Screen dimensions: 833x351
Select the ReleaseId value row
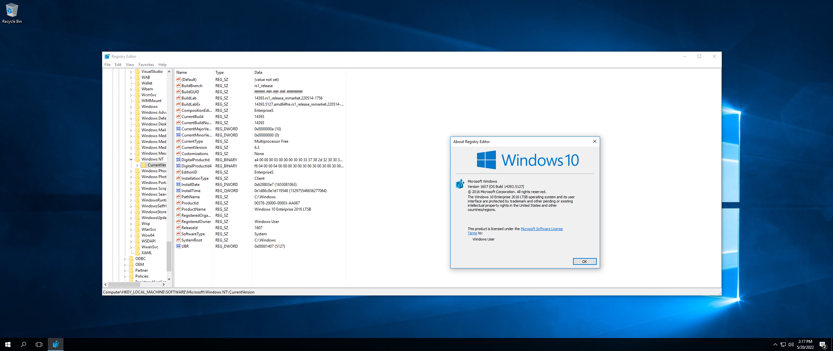click(260, 228)
